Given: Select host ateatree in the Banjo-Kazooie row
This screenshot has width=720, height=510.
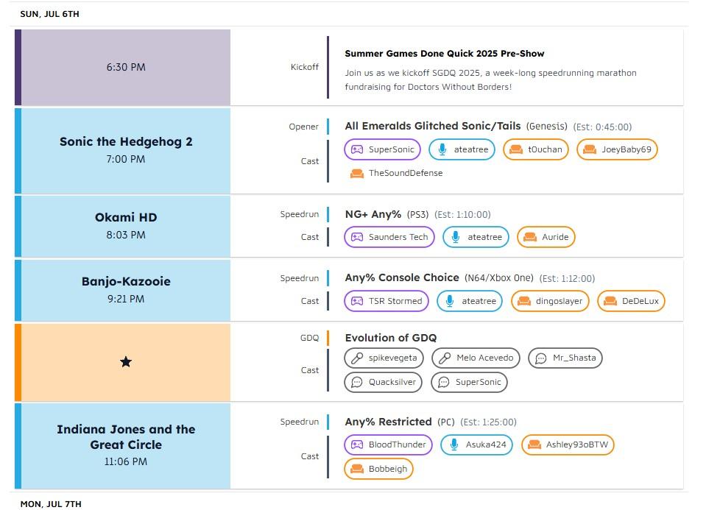Looking at the screenshot, I should [x=470, y=301].
